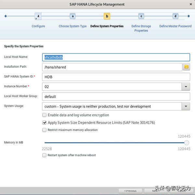The image size is (195, 195).
Task: Select step d marker in roadmap
Action: [175, 16]
